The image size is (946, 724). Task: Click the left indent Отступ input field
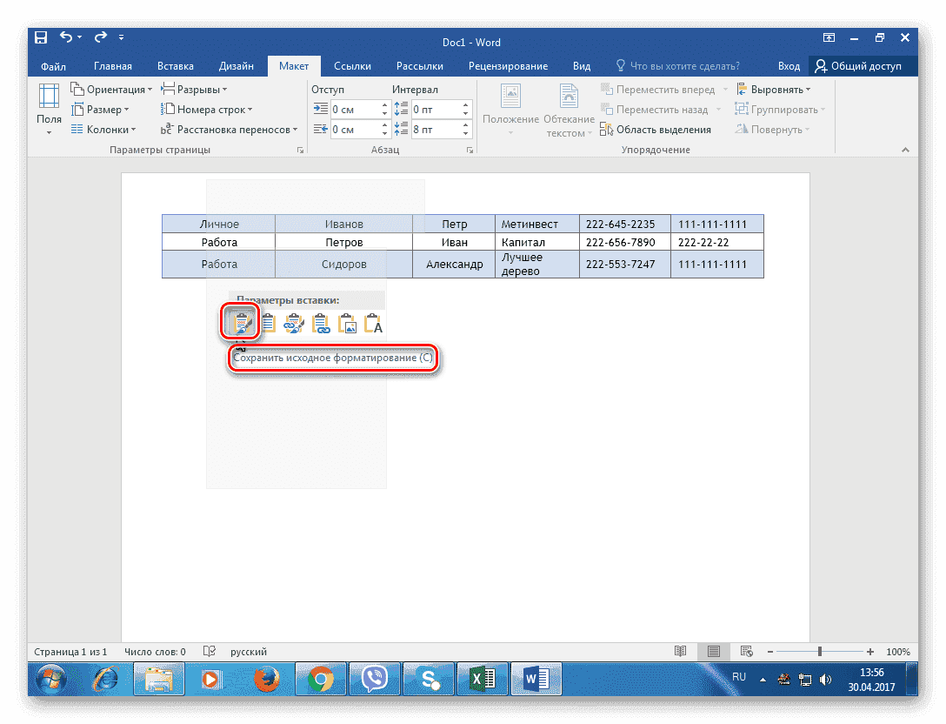click(x=354, y=110)
